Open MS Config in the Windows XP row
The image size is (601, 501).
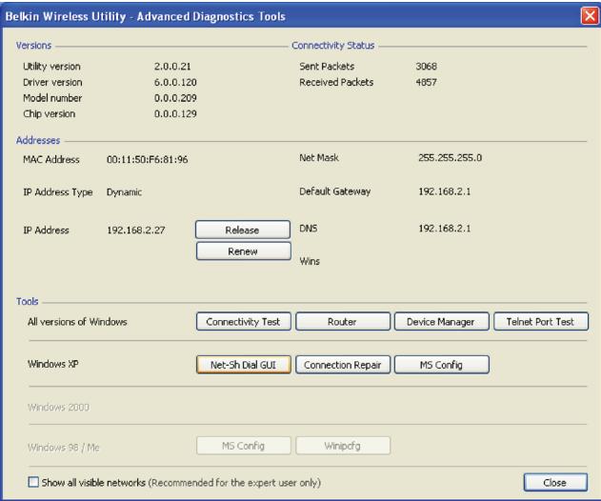441,365
